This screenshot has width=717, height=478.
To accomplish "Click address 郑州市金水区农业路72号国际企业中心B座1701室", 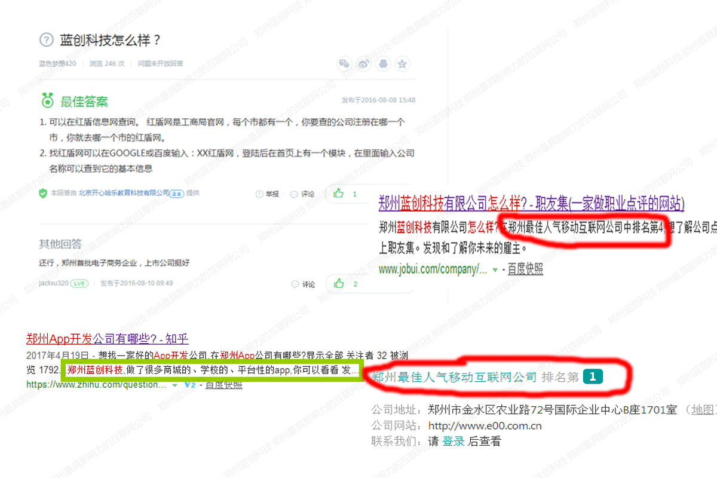I will [553, 409].
